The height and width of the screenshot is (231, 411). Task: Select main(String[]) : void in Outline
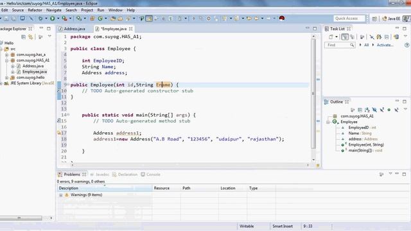[365, 151]
